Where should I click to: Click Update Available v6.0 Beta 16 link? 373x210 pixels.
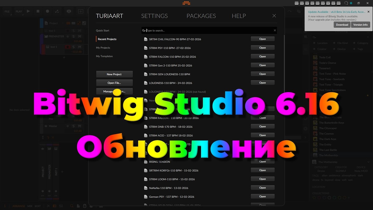(337, 12)
